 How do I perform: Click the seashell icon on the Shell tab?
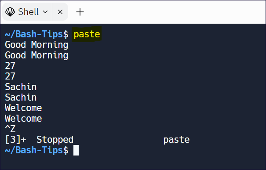click(10, 12)
